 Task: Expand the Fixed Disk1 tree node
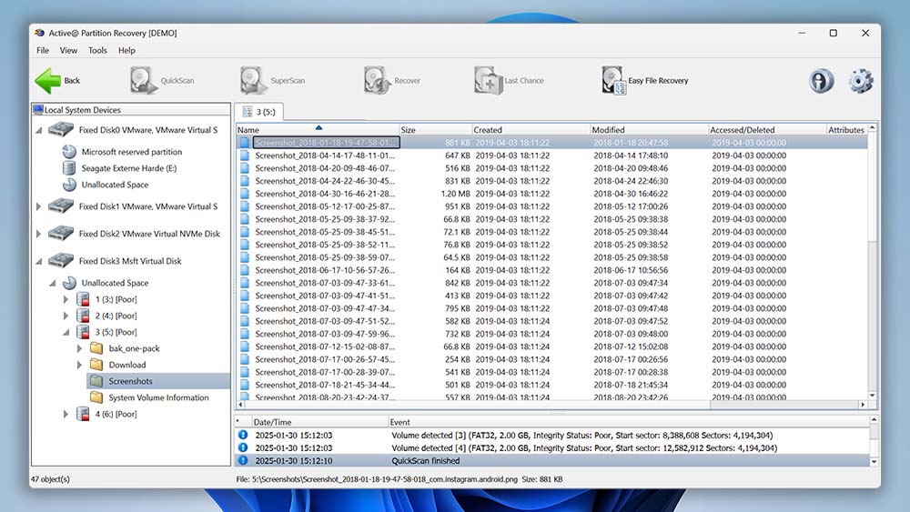coord(39,206)
